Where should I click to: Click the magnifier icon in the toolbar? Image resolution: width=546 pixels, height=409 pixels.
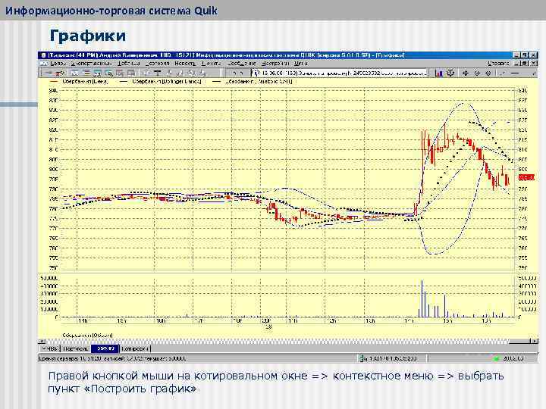(x=109, y=73)
